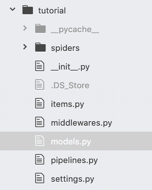Click the items.py file icon
152x190 pixels.
(x=40, y=103)
